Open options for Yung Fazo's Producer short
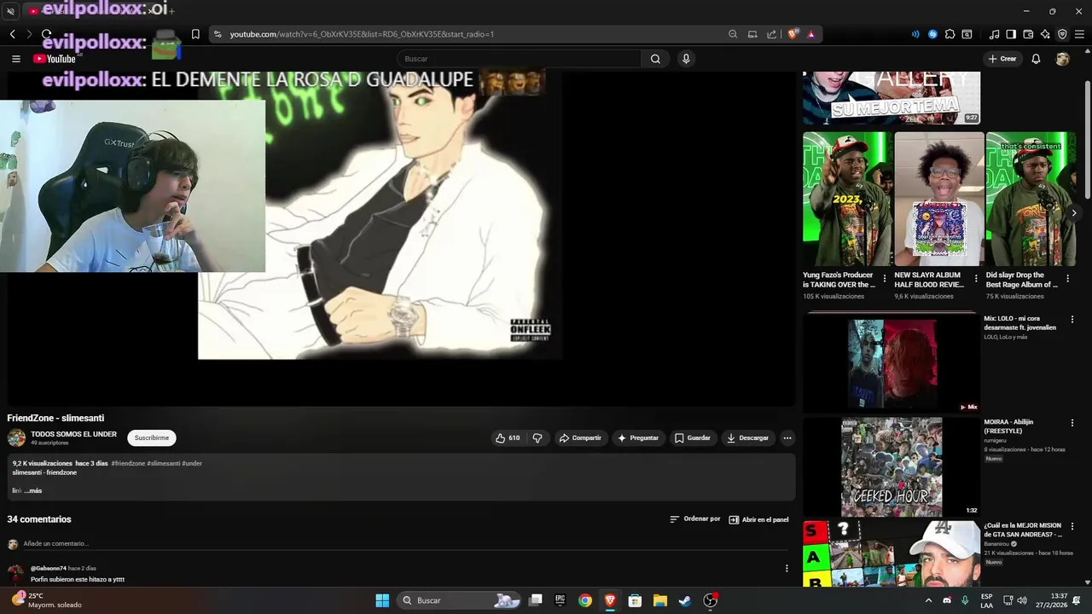This screenshot has width=1092, height=614. 884,279
